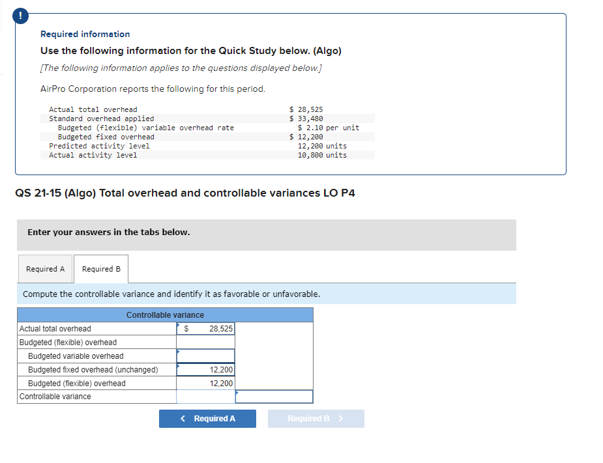Viewport: 603px width, 463px height.
Task: Click the Required A back button
Action: point(207,418)
